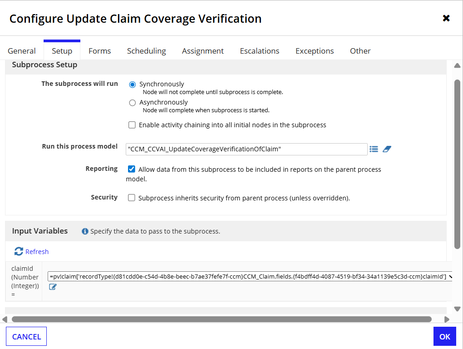Click the Refresh link
The image size is (463, 349).
click(37, 251)
